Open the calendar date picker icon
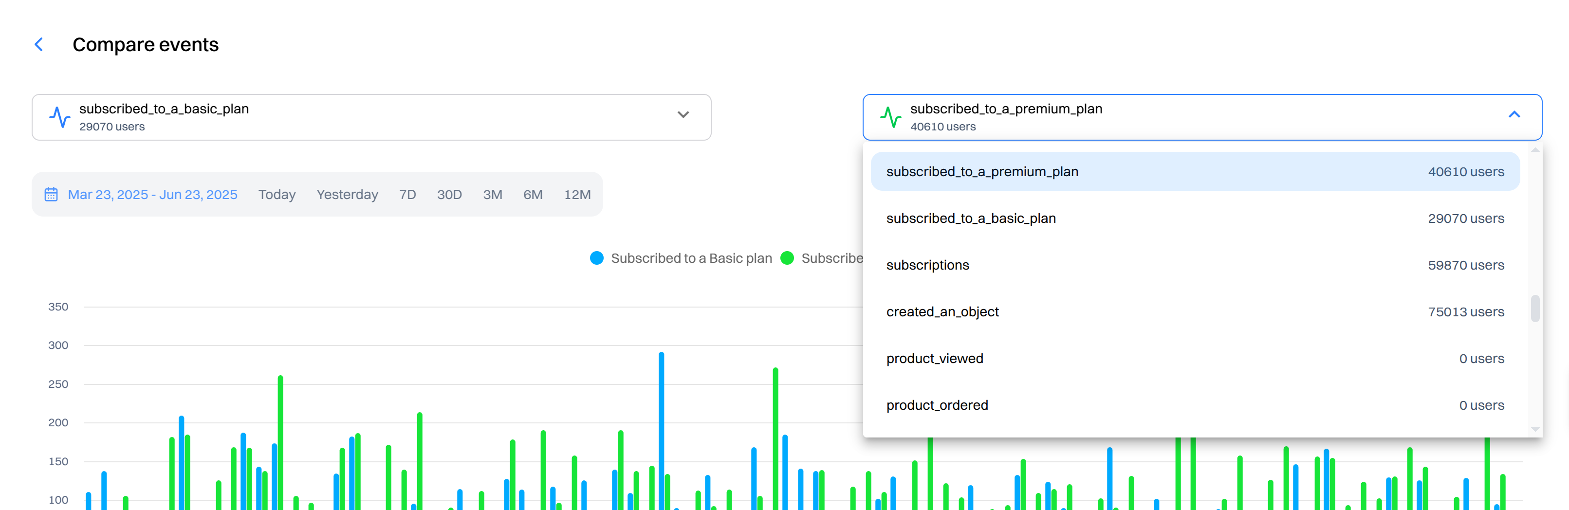Viewport: 1569px width, 510px height. point(51,194)
